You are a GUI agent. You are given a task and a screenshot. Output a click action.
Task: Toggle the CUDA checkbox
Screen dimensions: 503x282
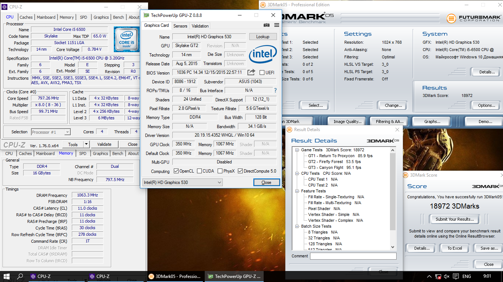[x=199, y=171]
